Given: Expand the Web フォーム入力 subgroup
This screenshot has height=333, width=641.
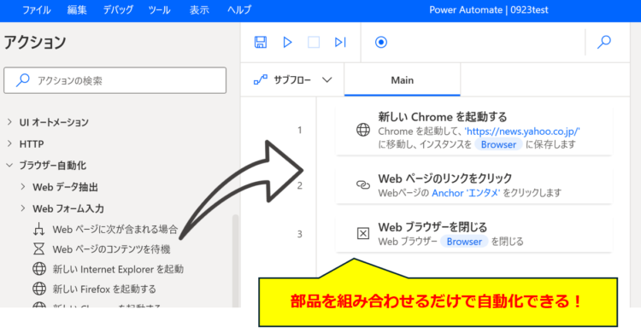Looking at the screenshot, I should tap(23, 208).
